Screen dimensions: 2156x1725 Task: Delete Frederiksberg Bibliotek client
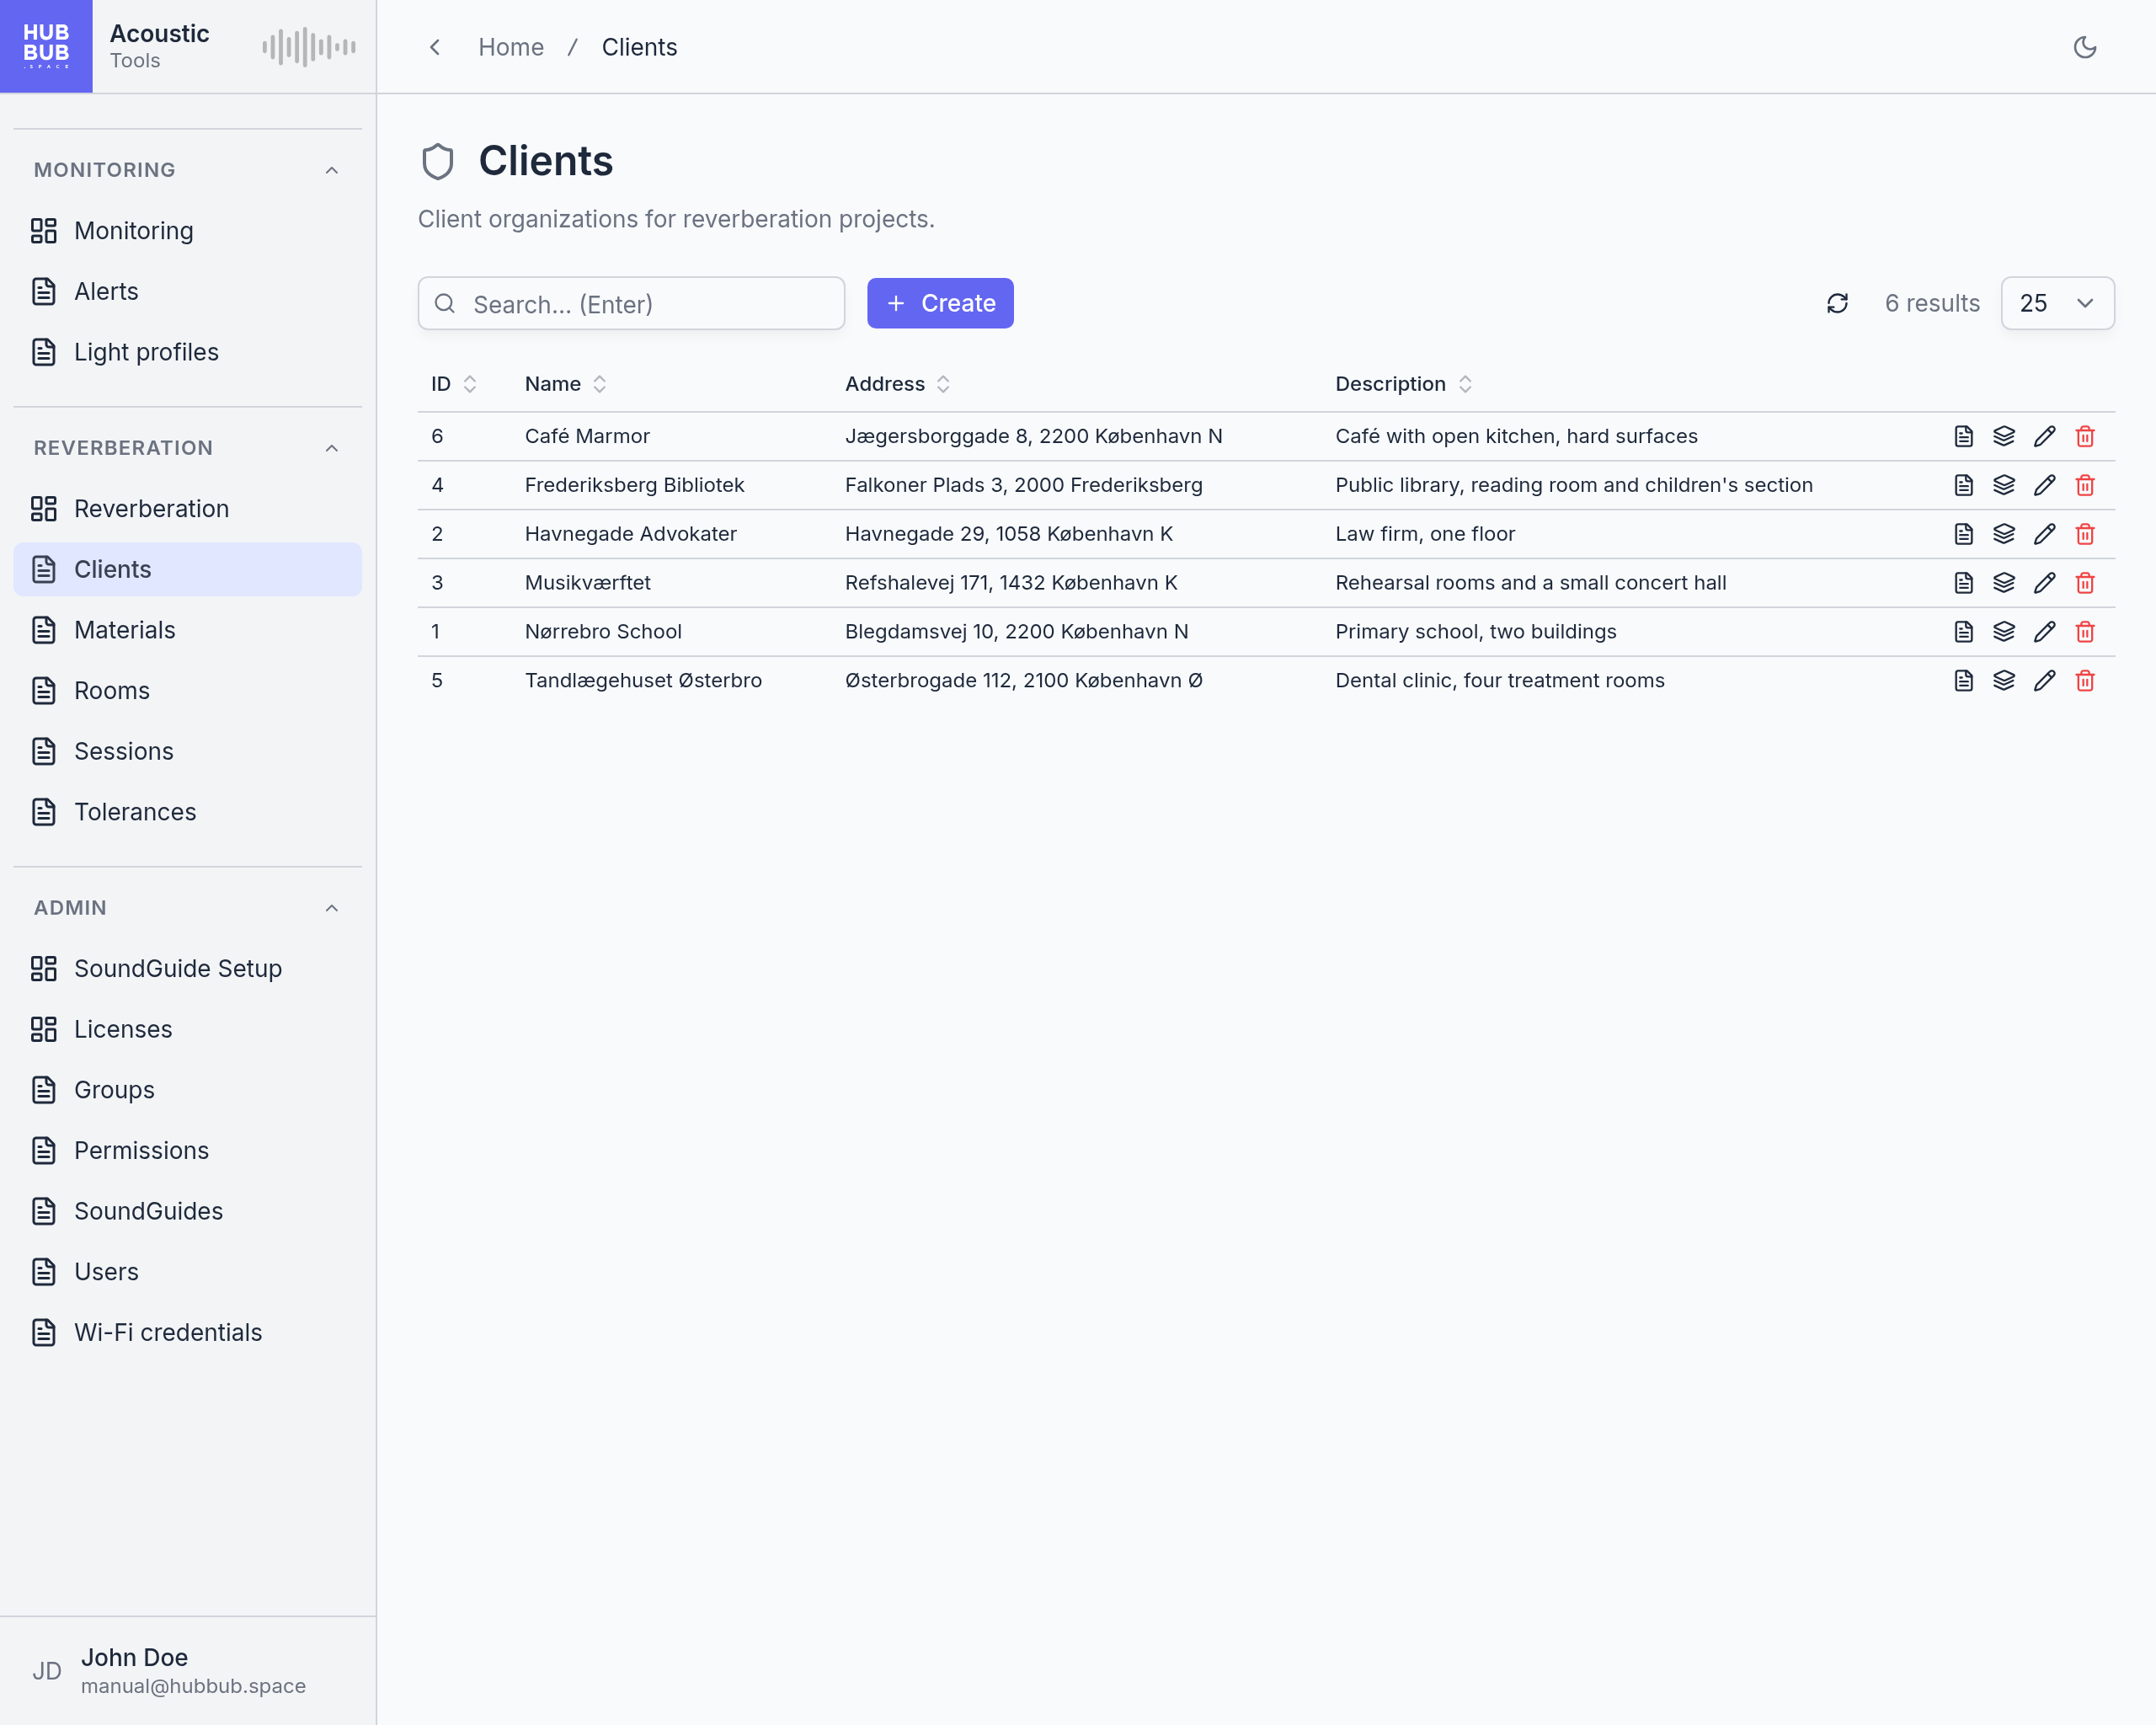point(2085,485)
